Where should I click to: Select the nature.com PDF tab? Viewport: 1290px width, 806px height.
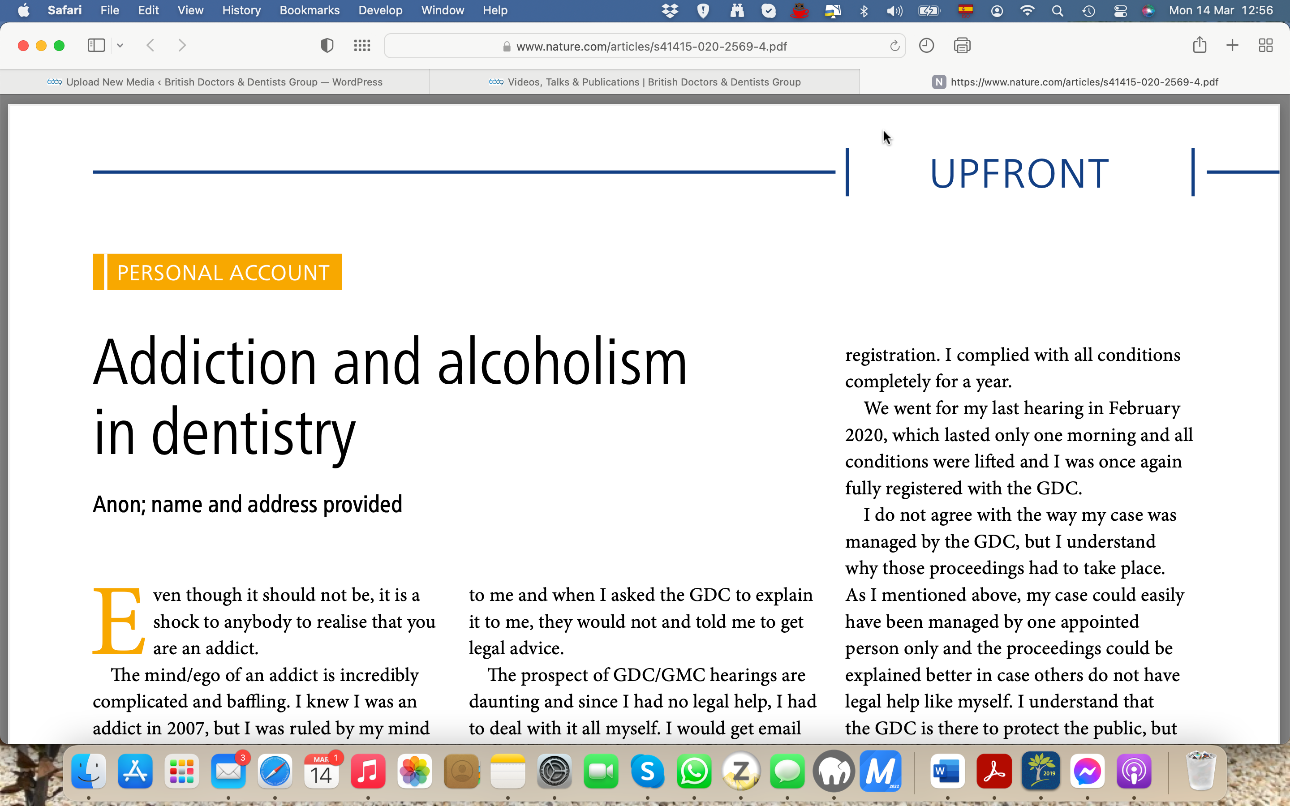pyautogui.click(x=1075, y=82)
